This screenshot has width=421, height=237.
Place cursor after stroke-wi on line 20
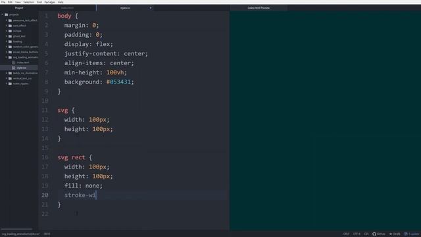click(96, 195)
